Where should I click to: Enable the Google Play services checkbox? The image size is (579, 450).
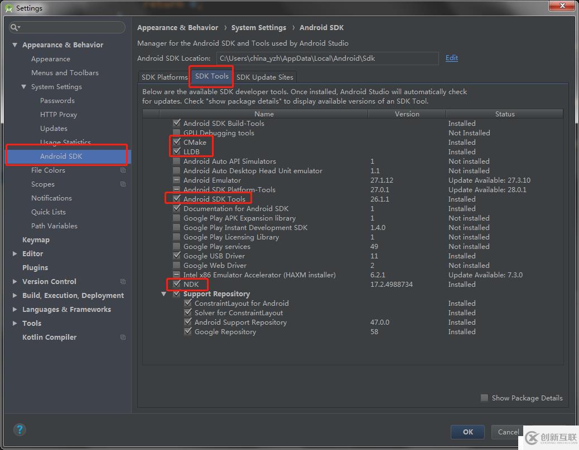177,246
